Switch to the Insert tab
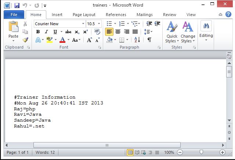Screen dimensions: 235x160 57,15
